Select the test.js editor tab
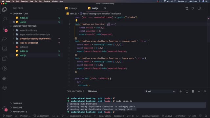The width and height of the screenshot is (210, 118). 95,8
